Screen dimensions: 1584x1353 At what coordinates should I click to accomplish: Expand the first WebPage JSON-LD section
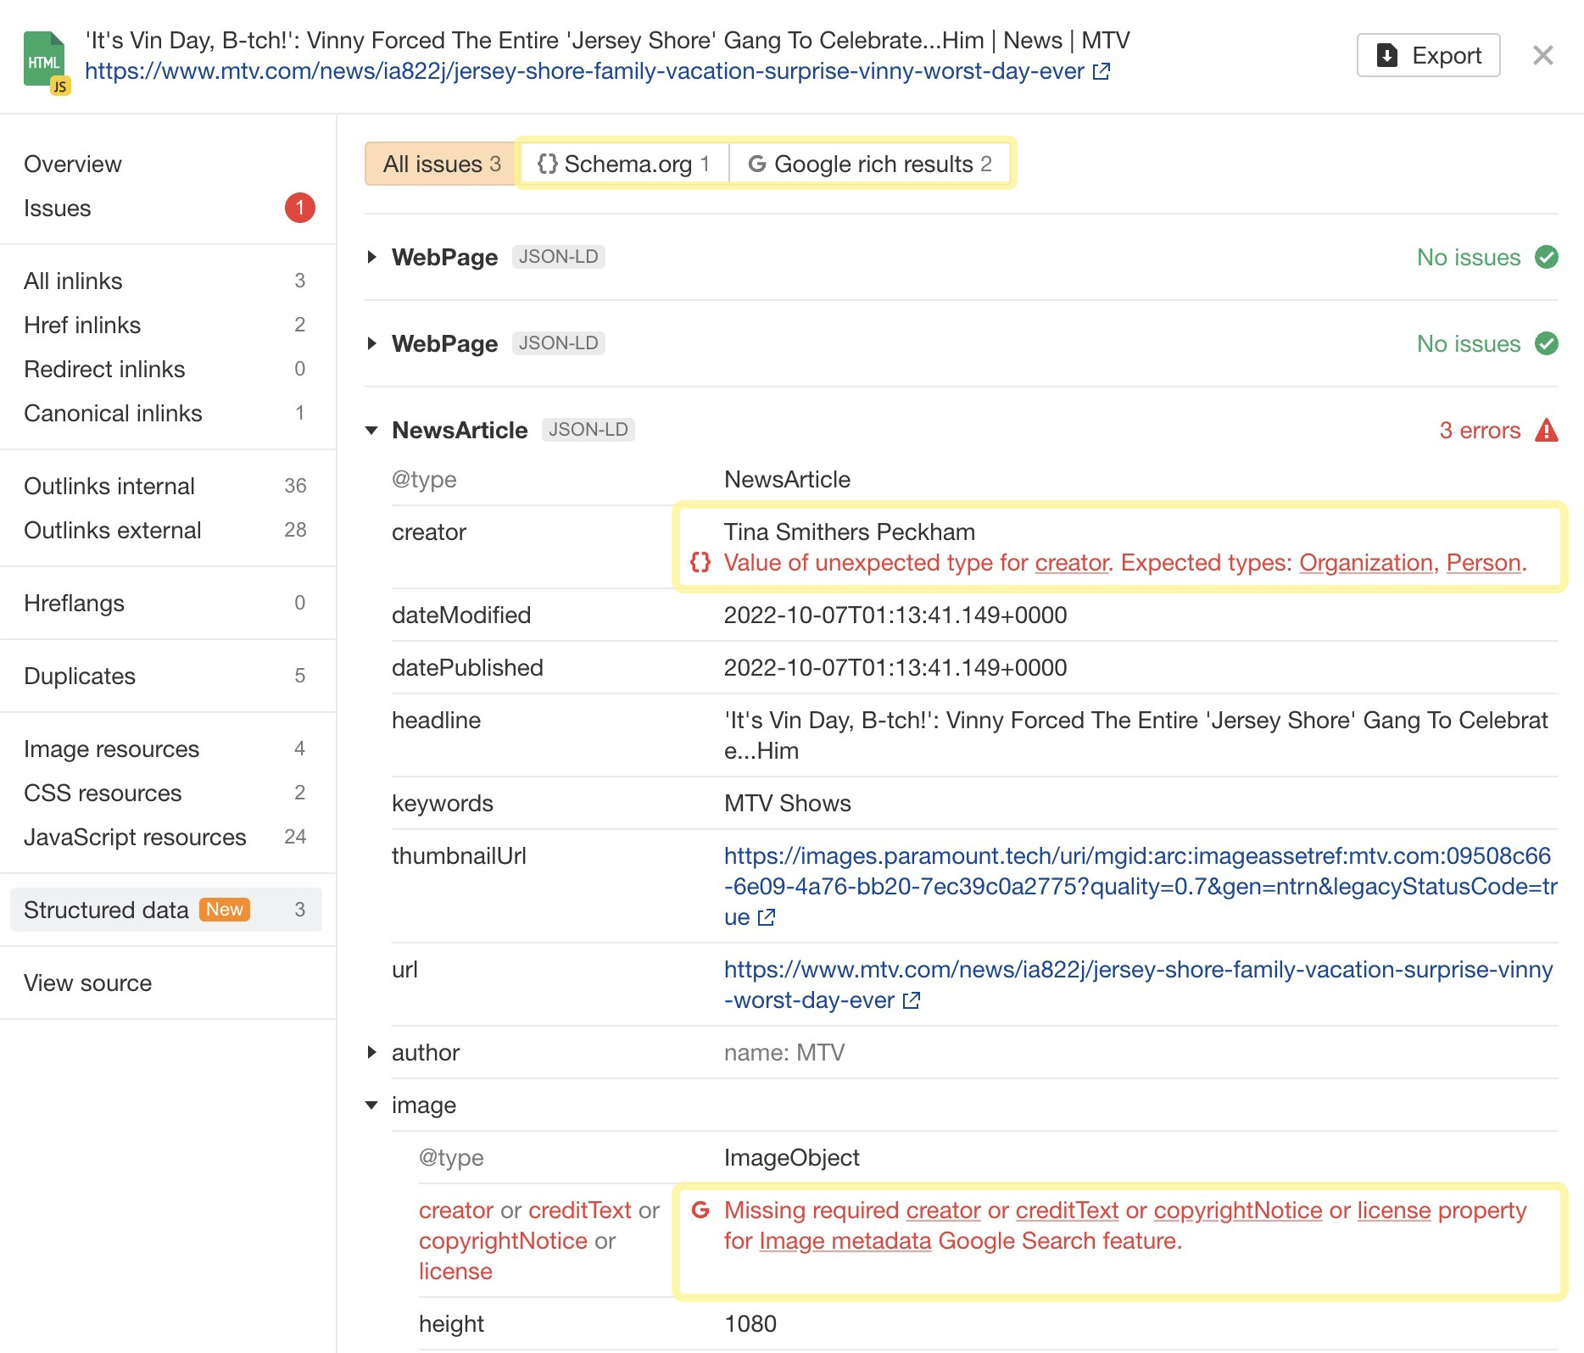[x=371, y=257]
